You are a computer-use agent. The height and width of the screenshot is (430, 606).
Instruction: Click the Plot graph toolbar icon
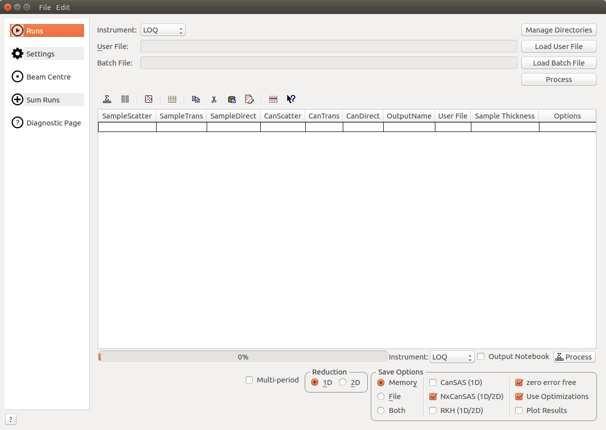click(149, 99)
